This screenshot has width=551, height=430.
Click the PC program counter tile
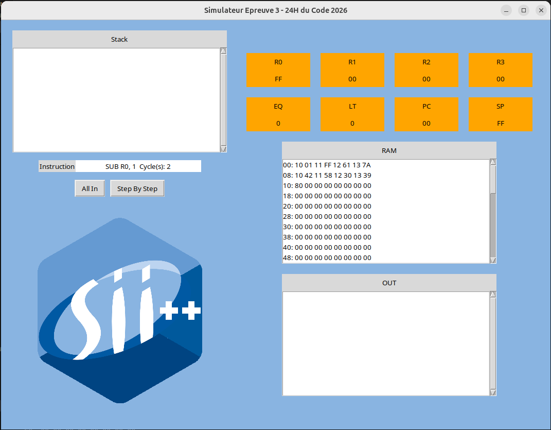coord(426,115)
